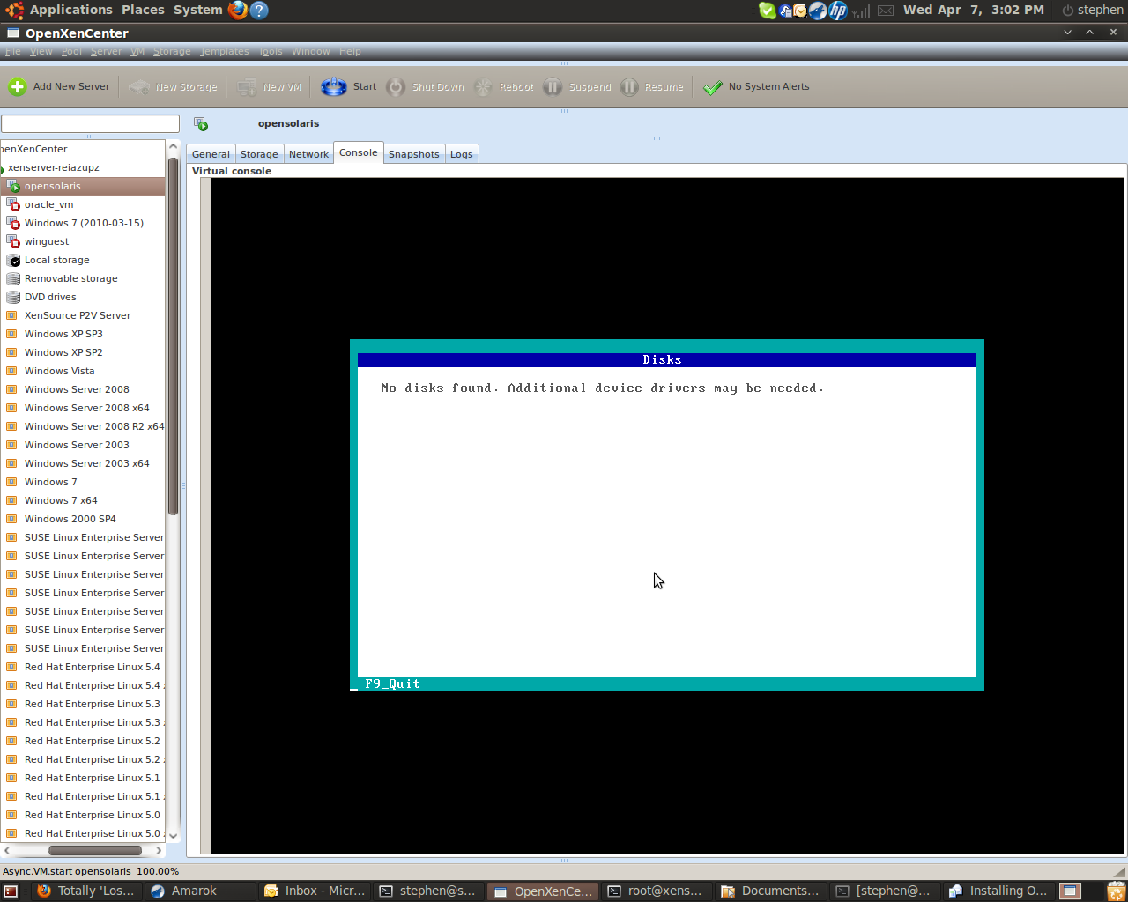This screenshot has width=1128, height=902.
Task: Switch to Amarok in the taskbar
Action: 184,891
